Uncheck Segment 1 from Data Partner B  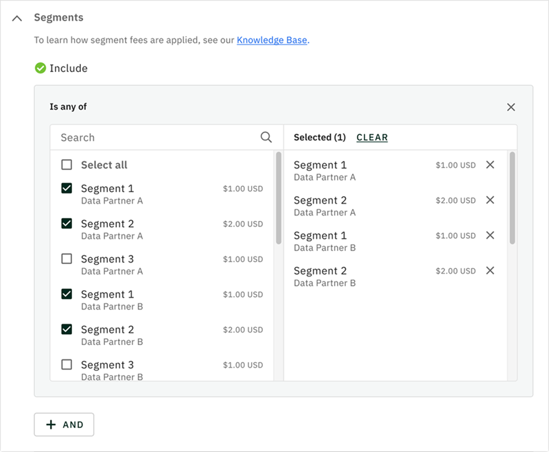point(67,294)
